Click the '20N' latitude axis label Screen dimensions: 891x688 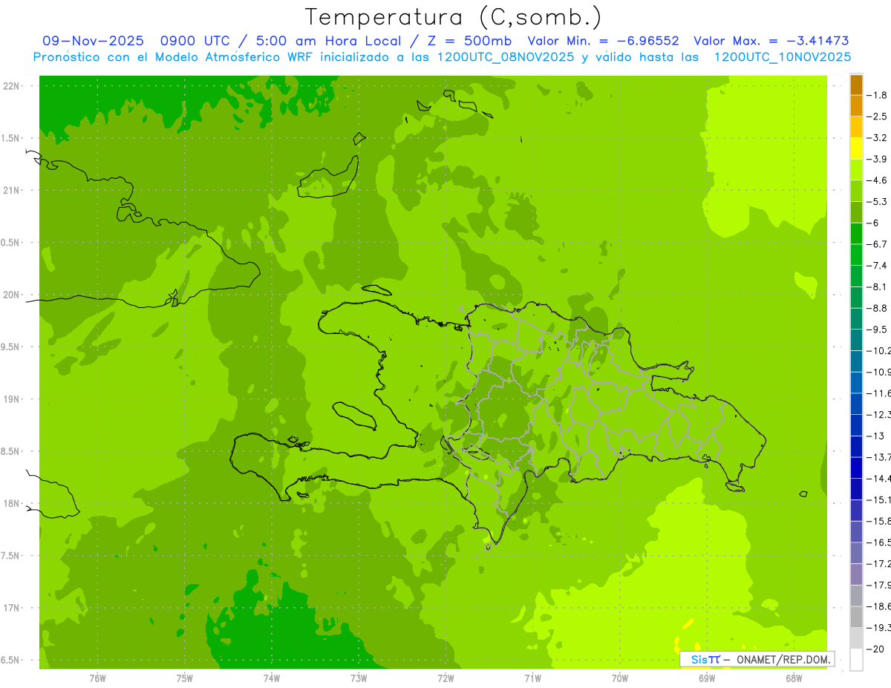tap(10, 295)
